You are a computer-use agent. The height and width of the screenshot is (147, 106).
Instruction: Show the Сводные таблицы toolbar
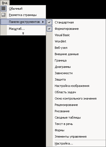click(x=76, y=117)
